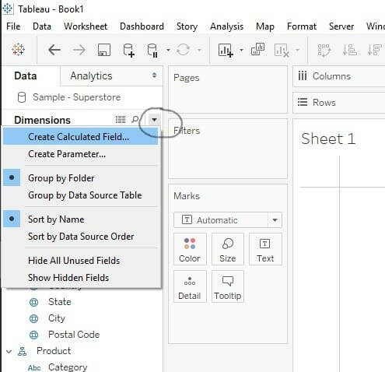This screenshot has height=372, width=385.
Task: Select the Postal Code geographic field
Action: (74, 335)
